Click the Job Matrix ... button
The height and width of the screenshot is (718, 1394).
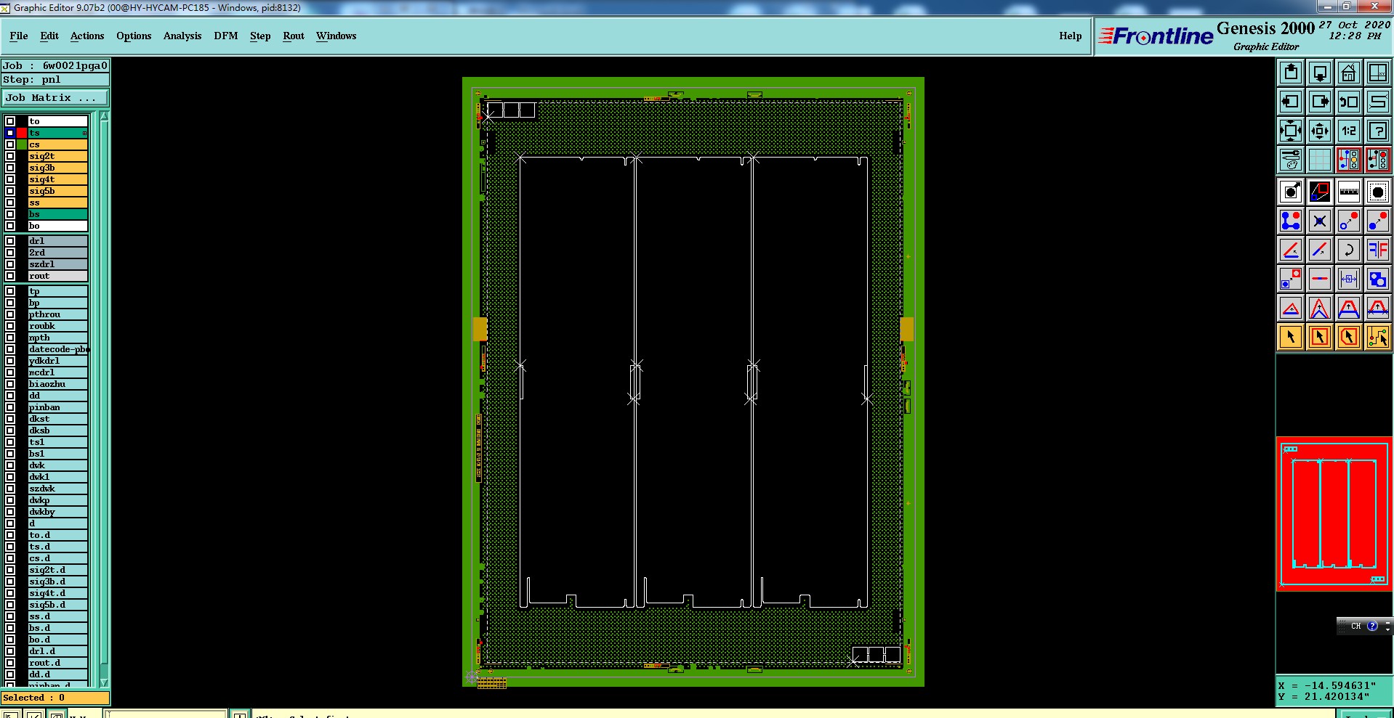click(x=55, y=98)
